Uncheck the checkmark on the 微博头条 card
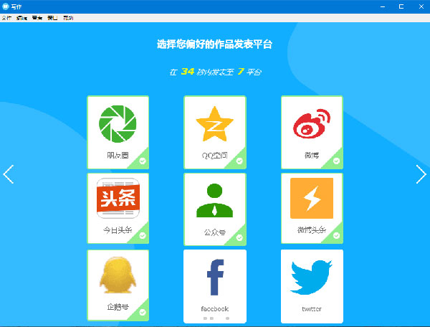Viewport: 430px width, 327px height. click(337, 235)
